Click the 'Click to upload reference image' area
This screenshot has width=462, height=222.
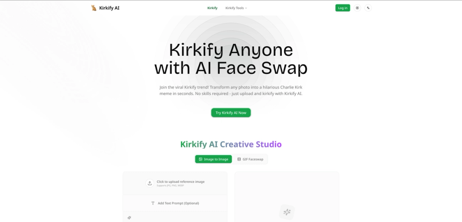(x=175, y=183)
